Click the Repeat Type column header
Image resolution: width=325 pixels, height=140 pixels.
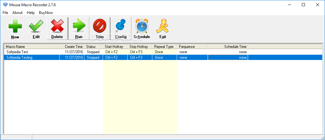164,47
